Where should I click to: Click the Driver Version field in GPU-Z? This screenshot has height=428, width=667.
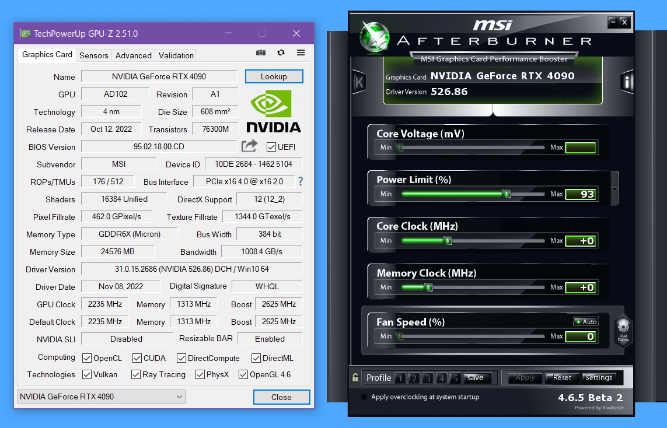192,269
